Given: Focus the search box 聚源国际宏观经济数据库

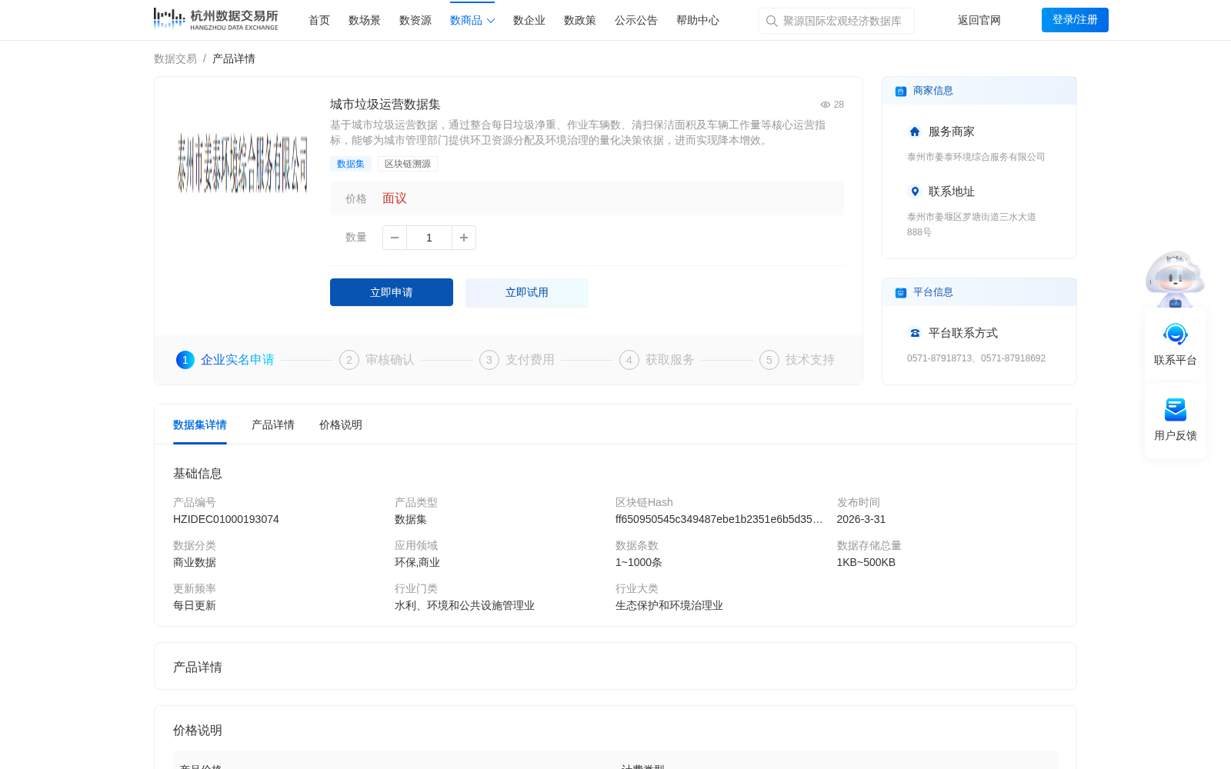Looking at the screenshot, I should (x=836, y=21).
